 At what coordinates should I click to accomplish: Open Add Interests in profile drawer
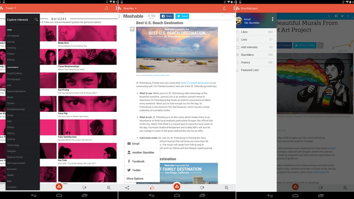pyautogui.click(x=256, y=47)
